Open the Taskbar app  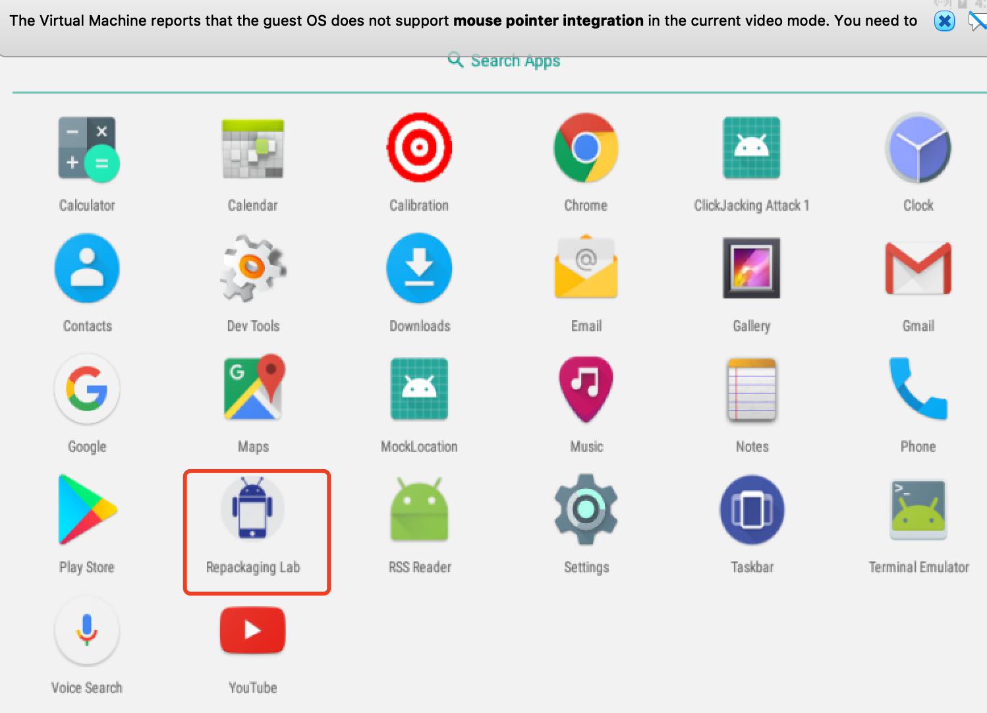752,509
